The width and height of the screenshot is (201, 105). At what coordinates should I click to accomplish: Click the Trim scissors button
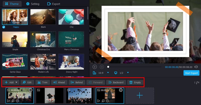[x=42, y=82]
